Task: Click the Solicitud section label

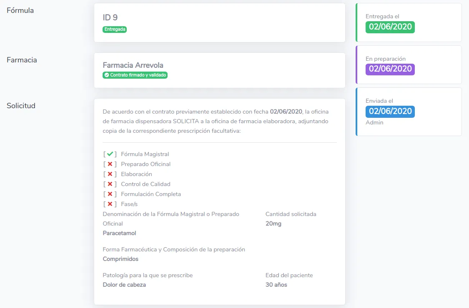Action: (x=21, y=106)
